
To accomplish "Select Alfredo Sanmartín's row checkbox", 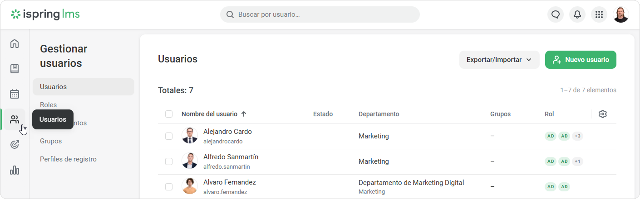I will pyautogui.click(x=169, y=161).
